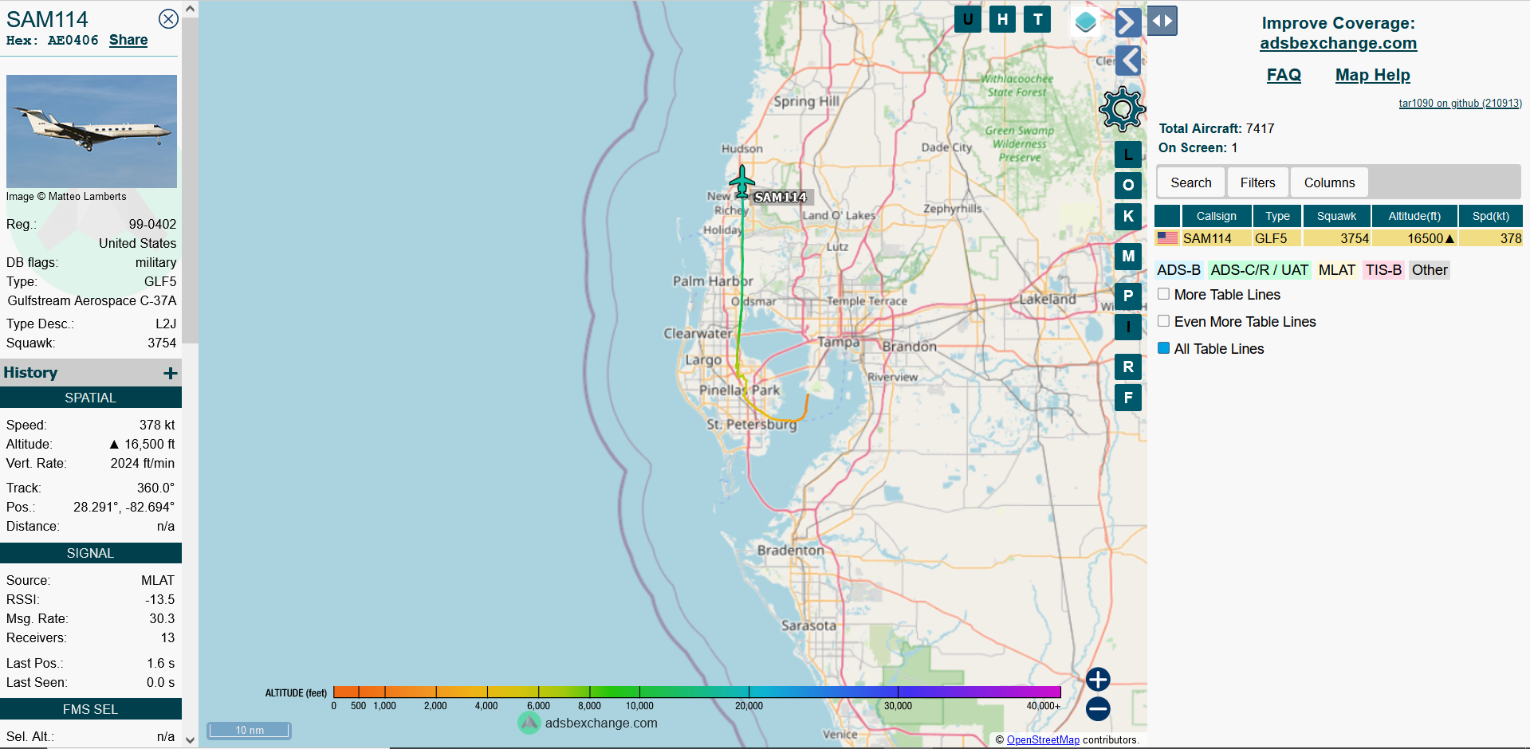The width and height of the screenshot is (1530, 749).
Task: Toggle the I map button
Action: 1128,327
